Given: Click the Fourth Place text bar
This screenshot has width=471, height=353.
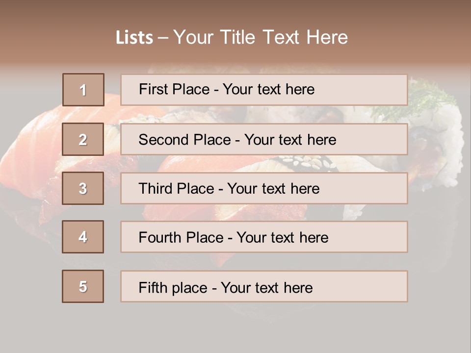Looking at the screenshot, I should [264, 237].
